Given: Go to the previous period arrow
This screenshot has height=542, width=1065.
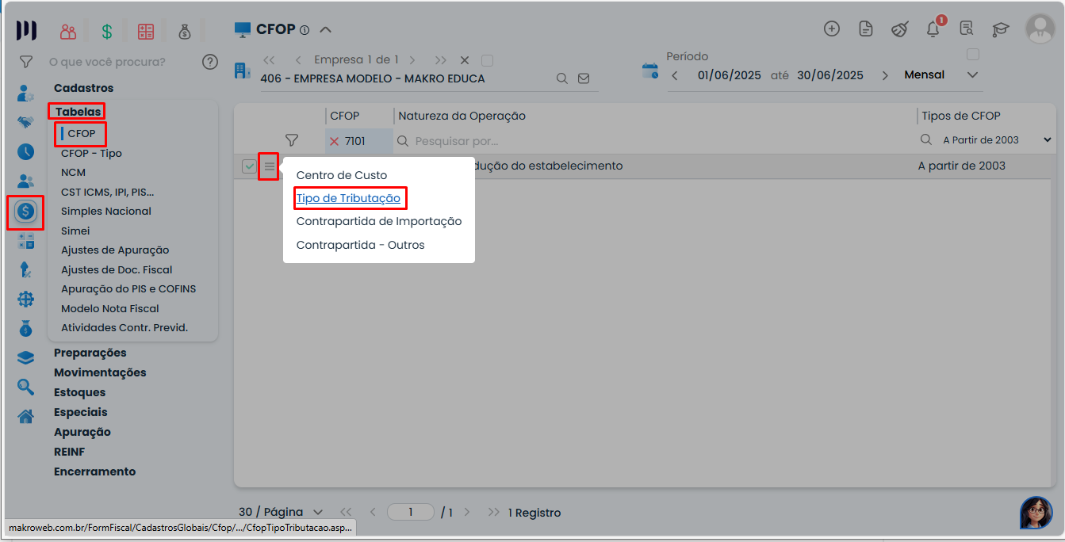Looking at the screenshot, I should pyautogui.click(x=675, y=76).
